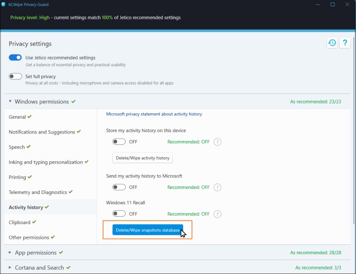Click the restore history clock icon
The width and height of the screenshot is (356, 274).
point(332,43)
